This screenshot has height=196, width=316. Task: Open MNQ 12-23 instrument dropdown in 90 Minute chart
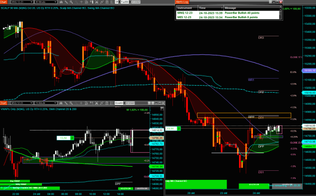pyautogui.click(x=22, y=2)
